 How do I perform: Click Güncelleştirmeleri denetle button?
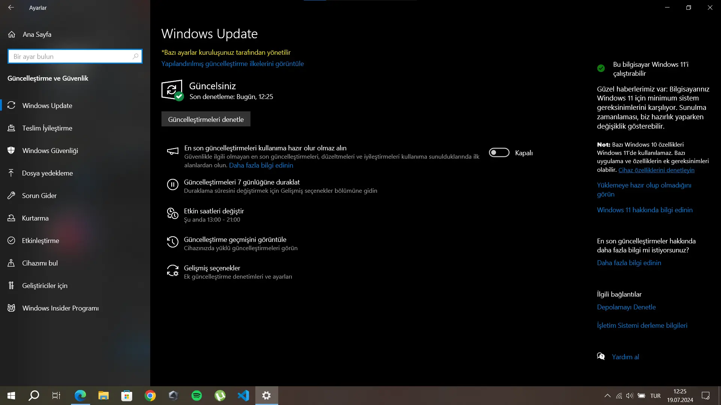(206, 119)
